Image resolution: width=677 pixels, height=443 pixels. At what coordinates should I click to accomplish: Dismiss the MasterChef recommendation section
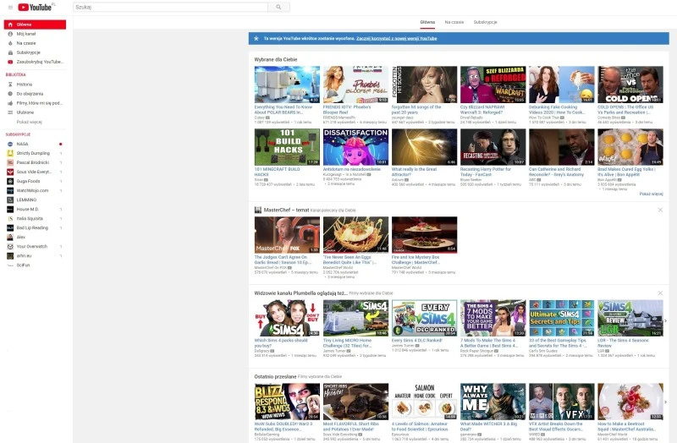tap(660, 210)
